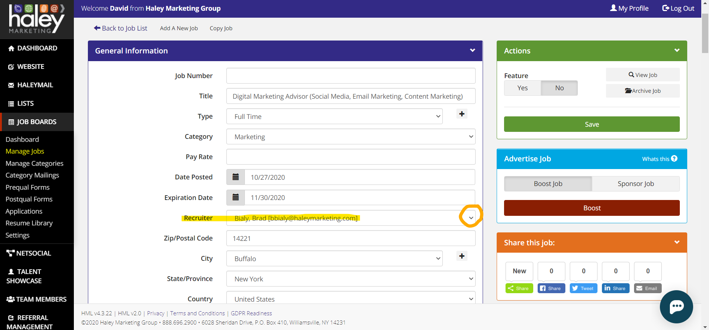This screenshot has height=330, width=709.
Task: Click View Job button
Action: [x=643, y=75]
